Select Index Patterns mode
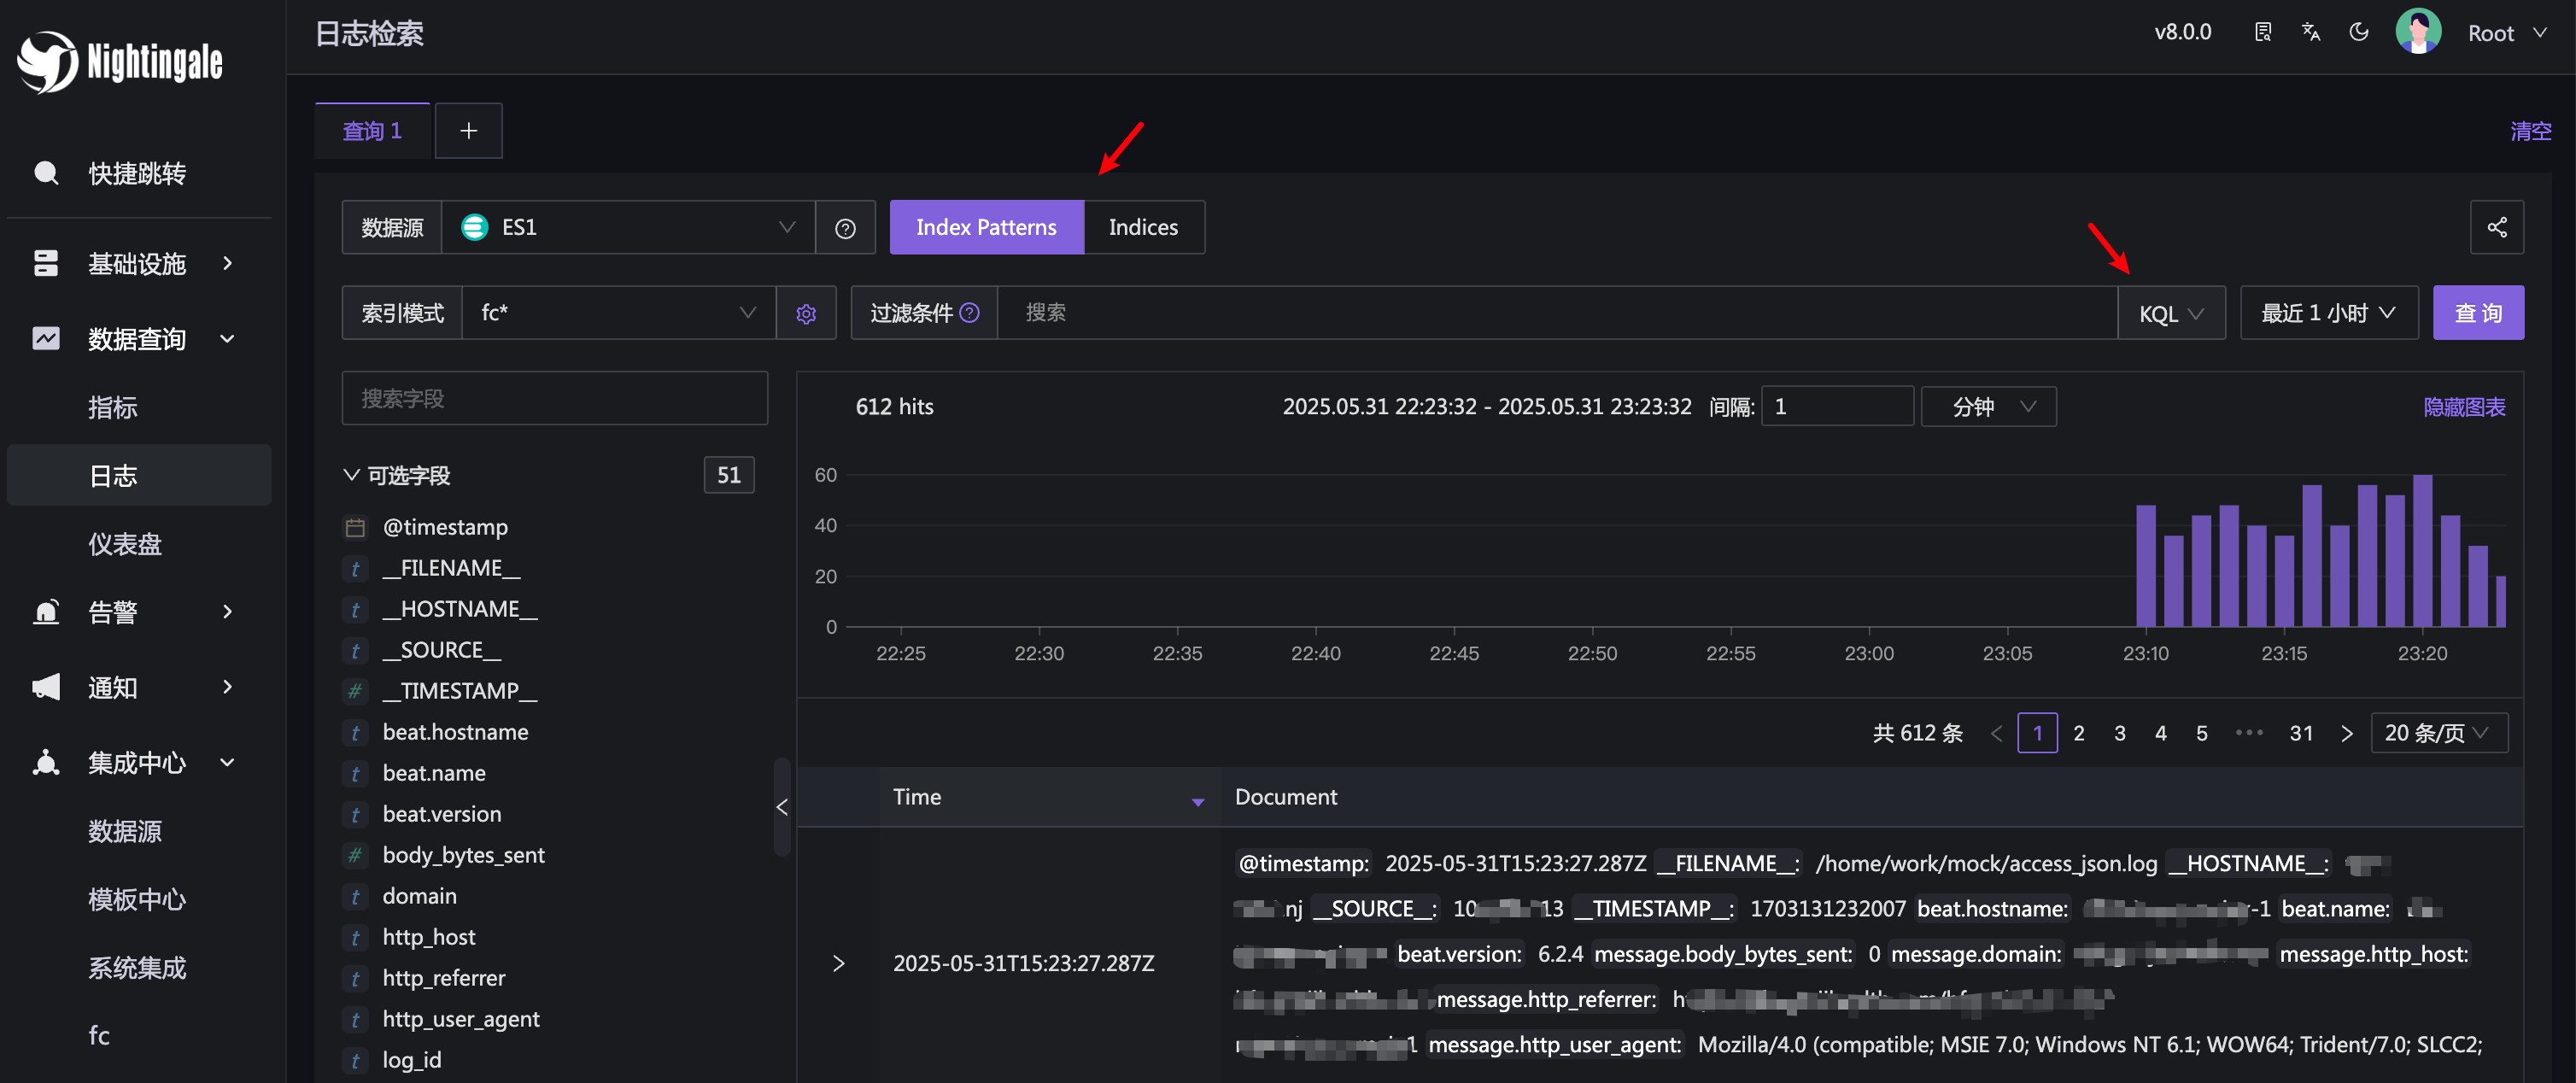This screenshot has height=1083, width=2576. (986, 227)
